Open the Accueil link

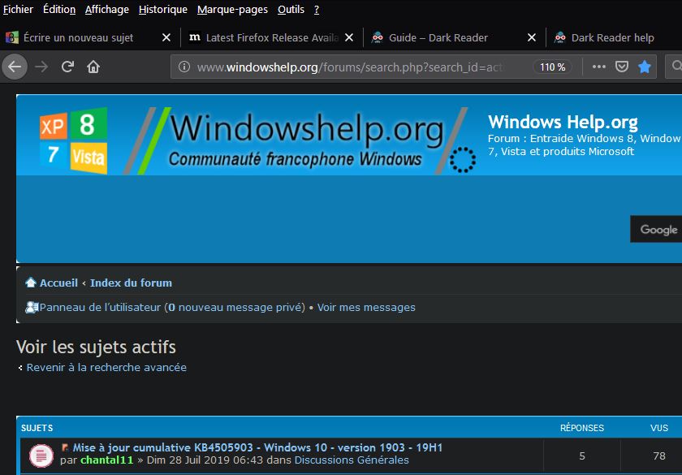click(58, 283)
